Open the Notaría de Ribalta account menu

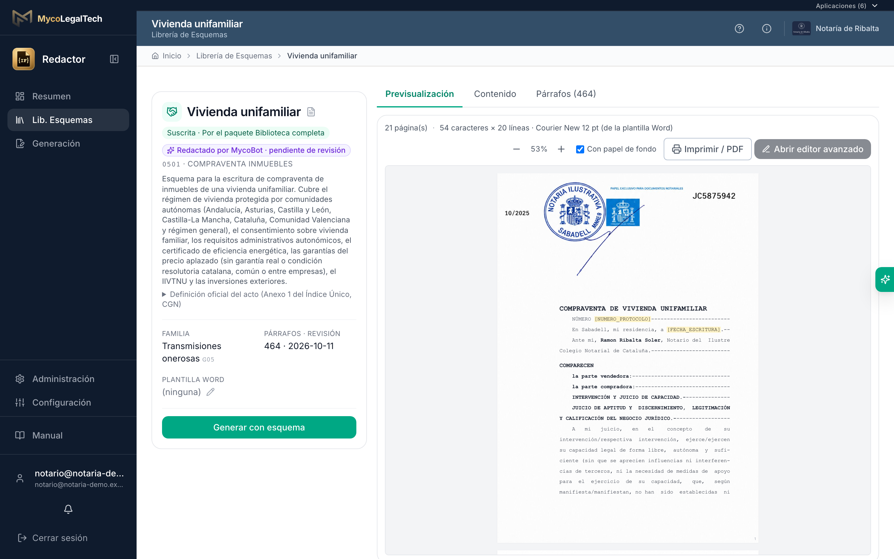[835, 29]
